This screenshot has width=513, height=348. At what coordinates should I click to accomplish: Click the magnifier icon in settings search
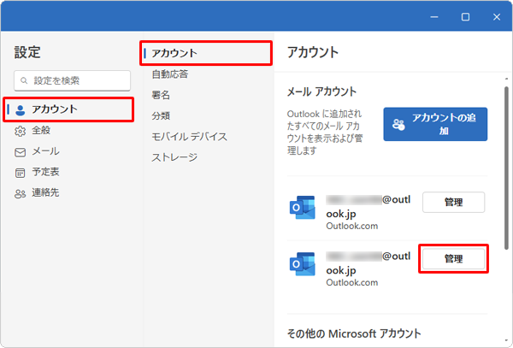[x=24, y=80]
